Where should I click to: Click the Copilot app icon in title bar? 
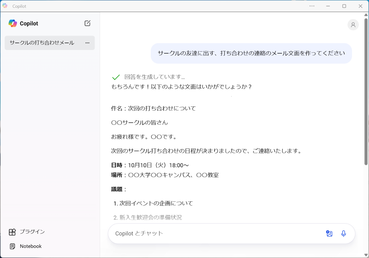(x=5, y=6)
